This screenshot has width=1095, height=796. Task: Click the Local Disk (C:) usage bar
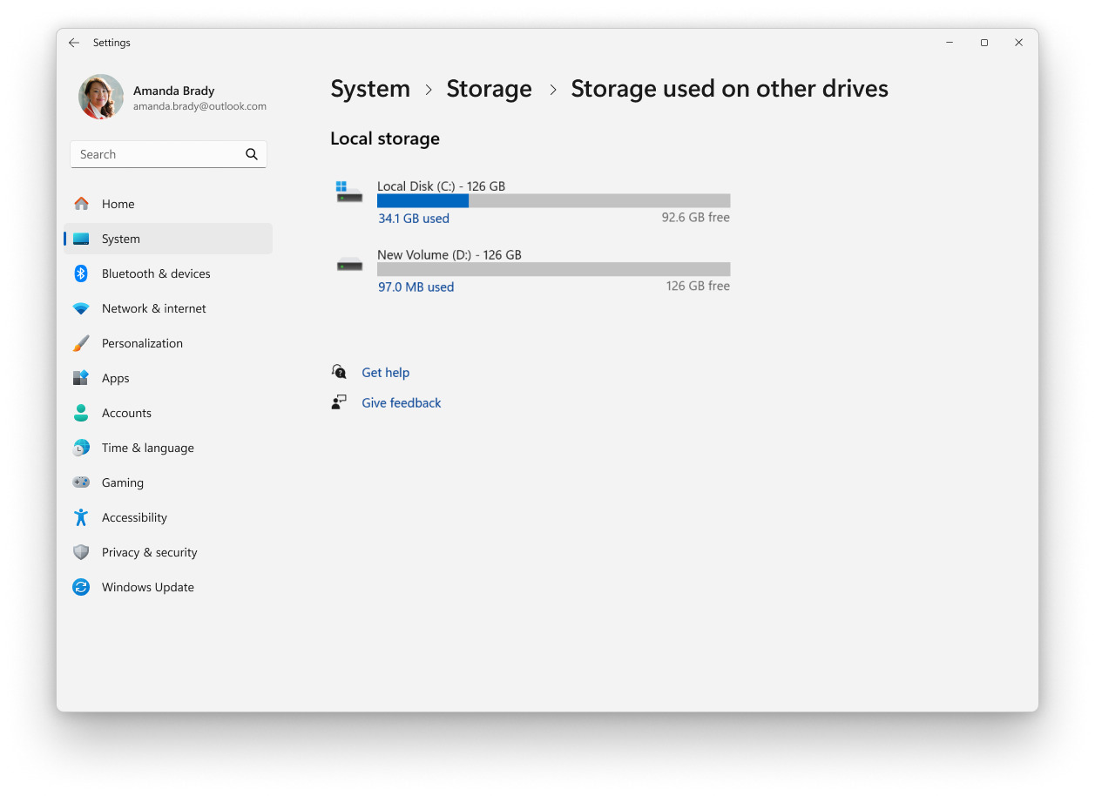pos(553,200)
